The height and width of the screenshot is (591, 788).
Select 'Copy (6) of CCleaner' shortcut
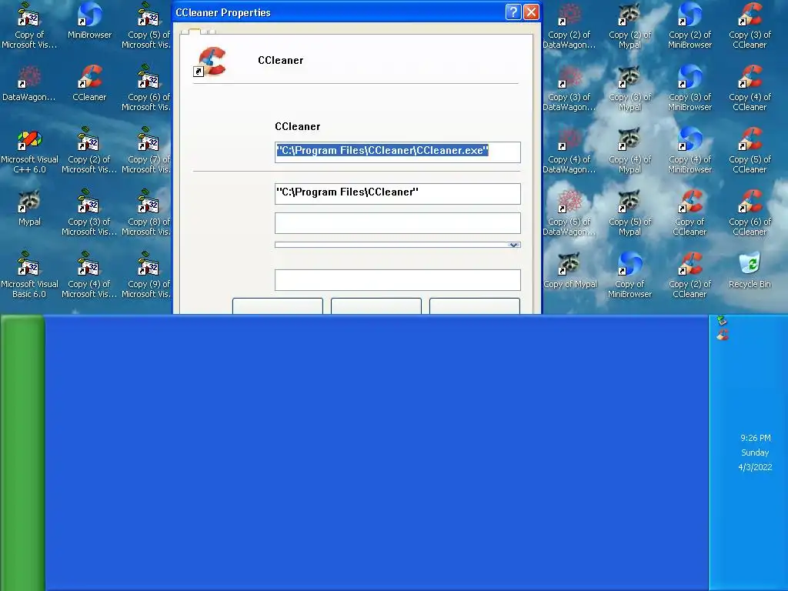tap(750, 213)
